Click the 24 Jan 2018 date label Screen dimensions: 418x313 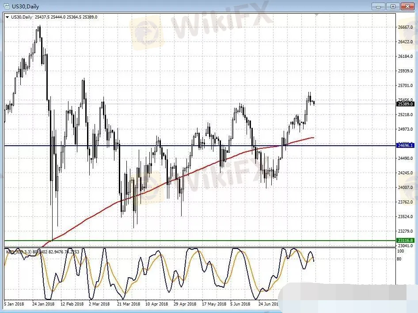pyautogui.click(x=43, y=304)
